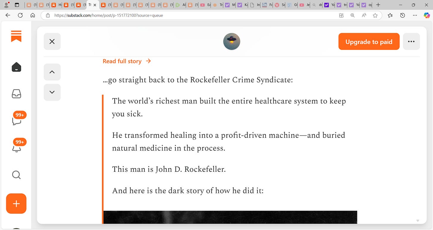This screenshot has width=433, height=230.
Task: Open Edge Settings and more menu
Action: tap(415, 15)
